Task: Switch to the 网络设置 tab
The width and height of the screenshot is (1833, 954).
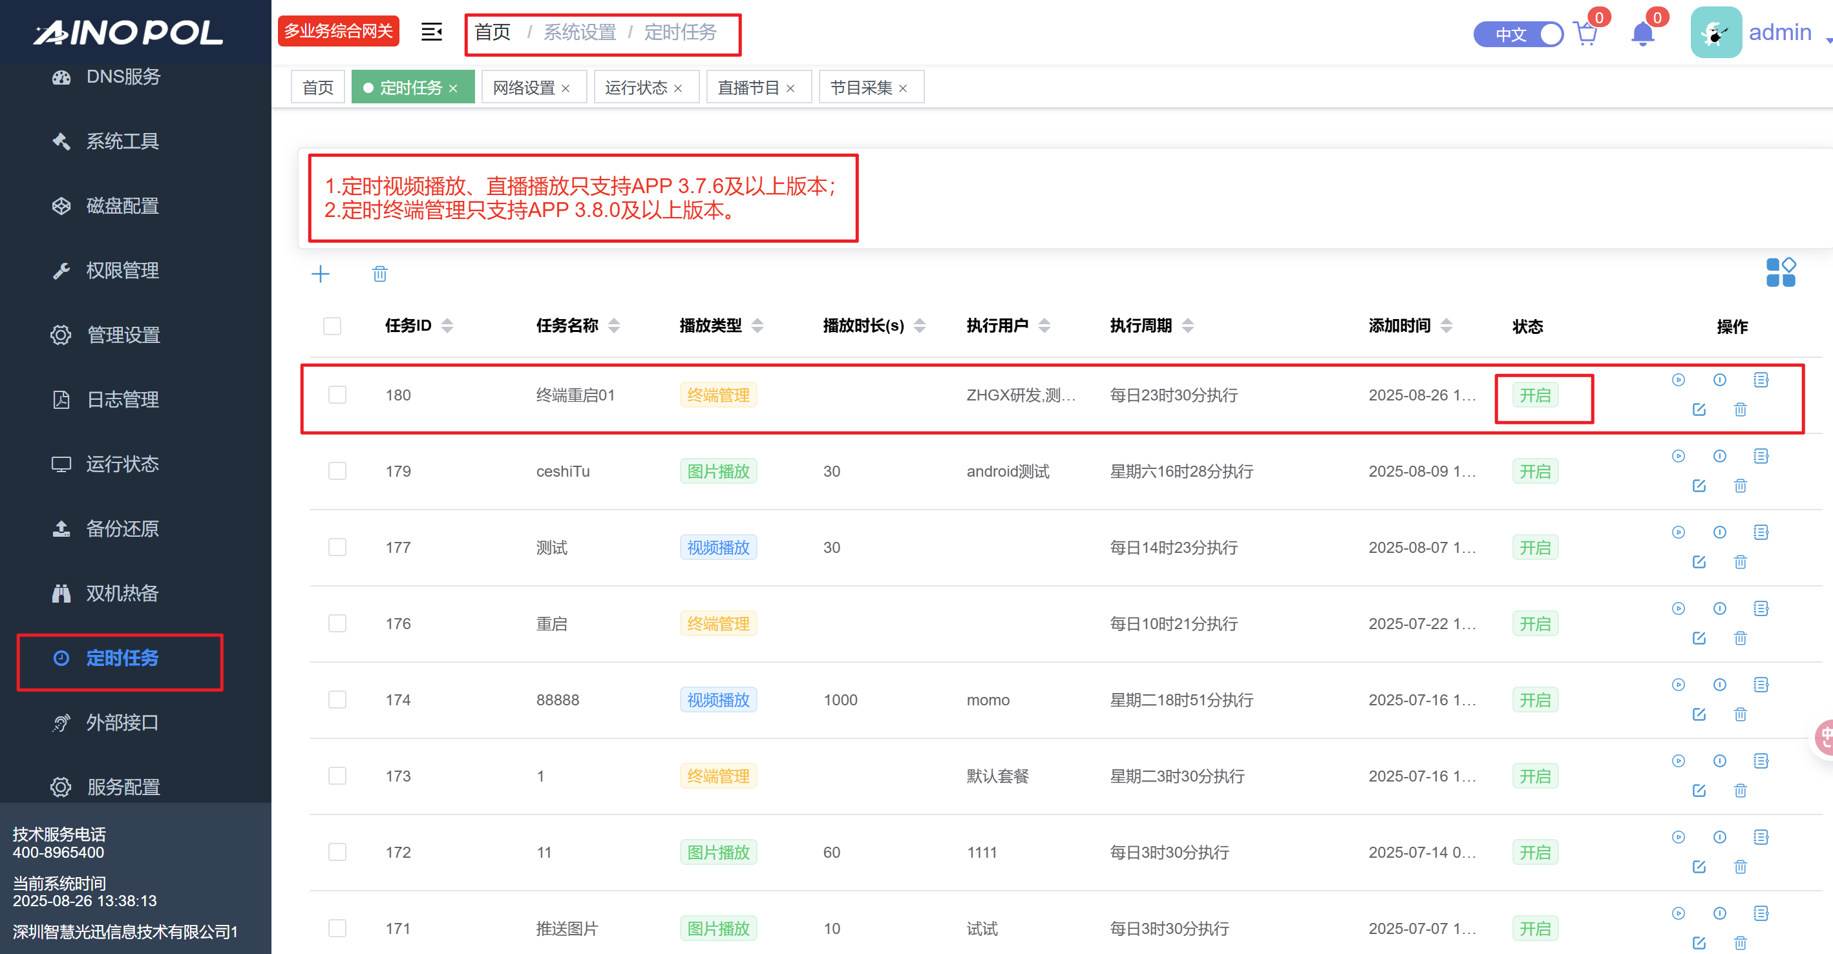Action: (524, 87)
